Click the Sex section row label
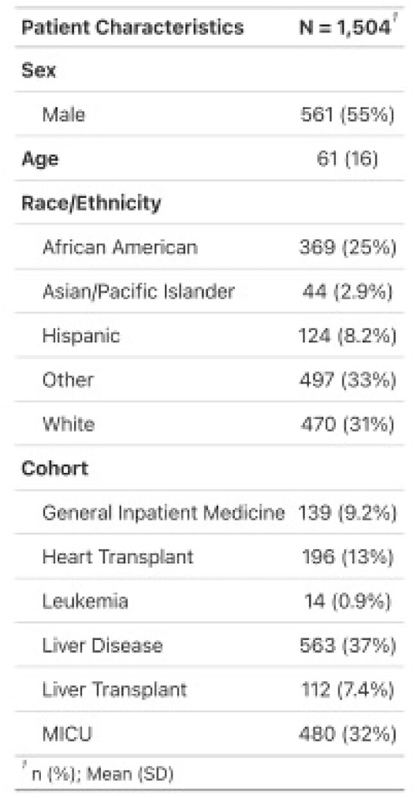 (39, 70)
